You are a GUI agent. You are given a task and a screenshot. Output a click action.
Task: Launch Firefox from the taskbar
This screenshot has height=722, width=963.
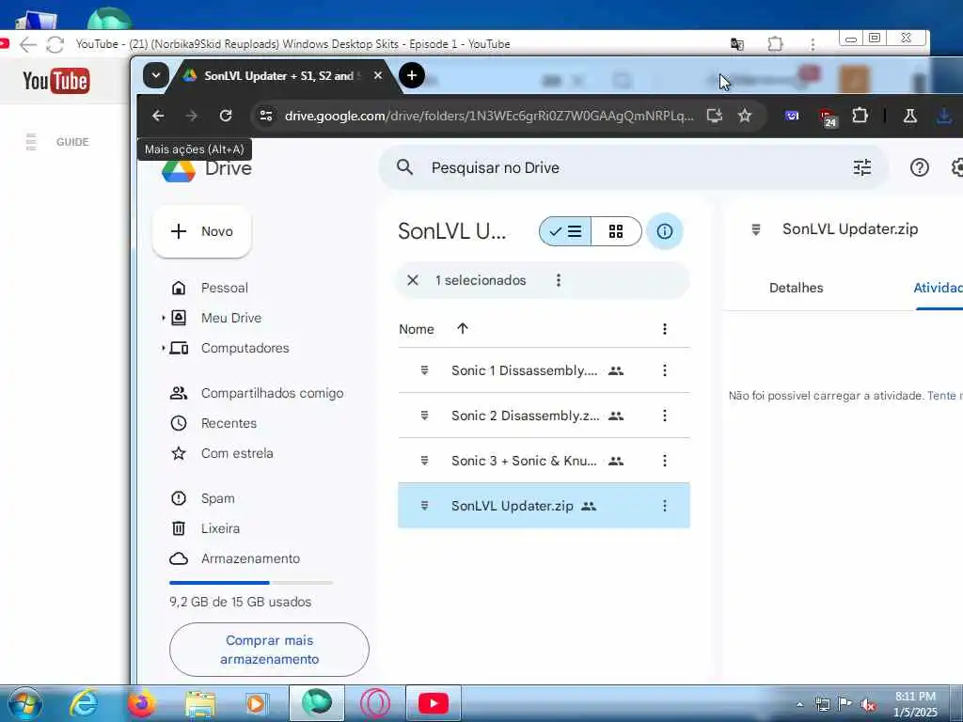141,703
